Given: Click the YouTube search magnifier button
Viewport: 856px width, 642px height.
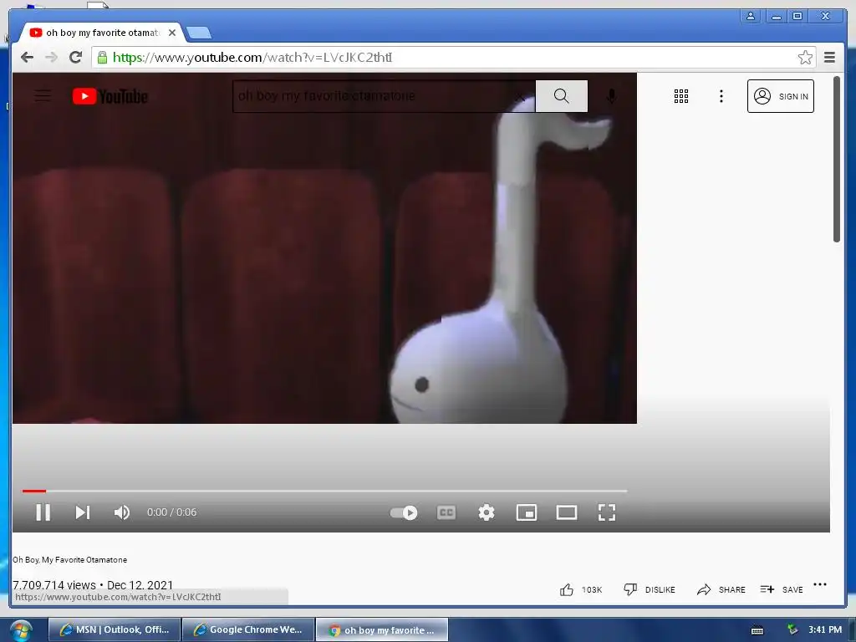Looking at the screenshot, I should 561,96.
